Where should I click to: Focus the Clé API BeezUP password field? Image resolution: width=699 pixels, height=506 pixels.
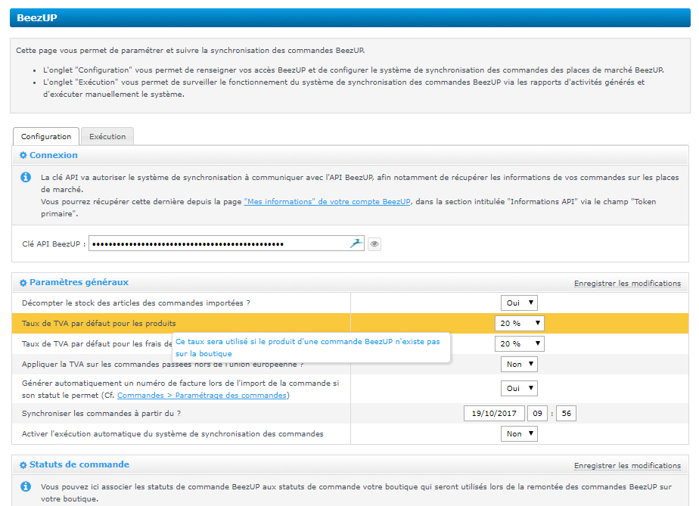click(x=226, y=244)
